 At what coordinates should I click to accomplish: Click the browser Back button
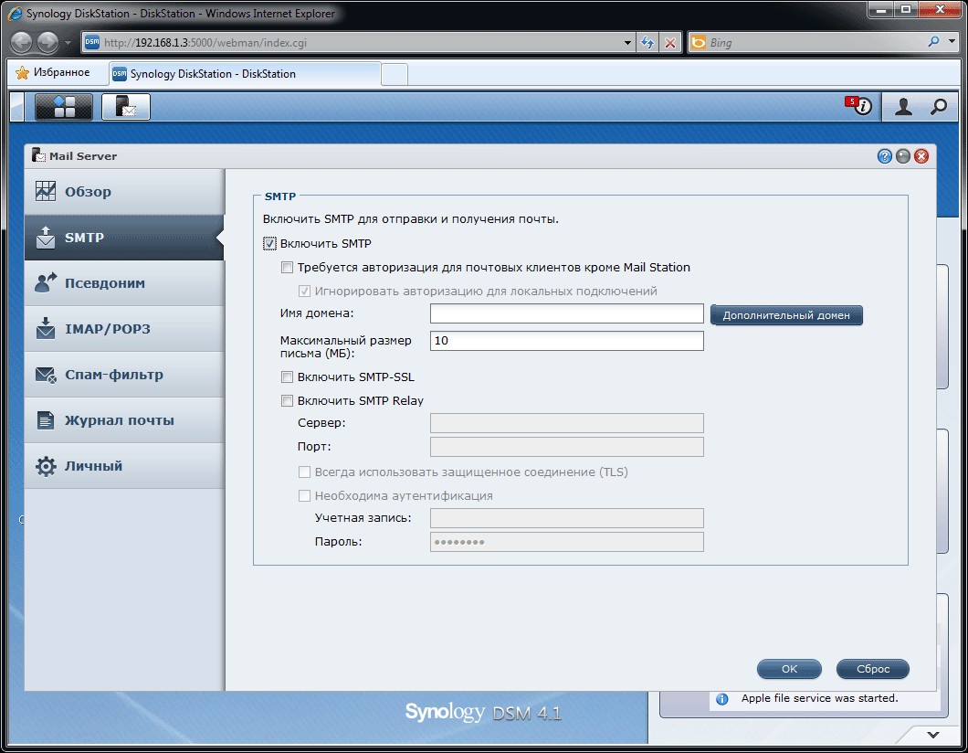22,42
